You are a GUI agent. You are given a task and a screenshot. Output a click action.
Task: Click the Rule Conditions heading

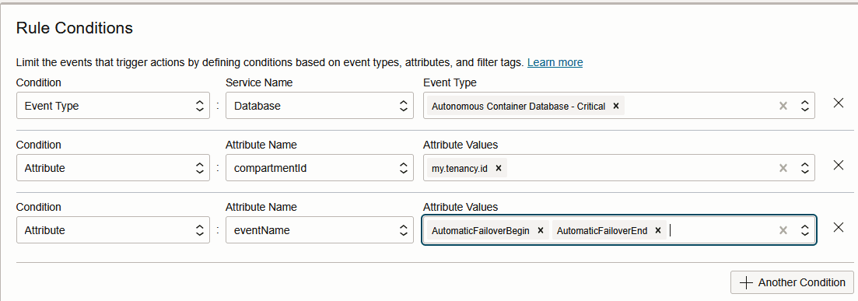pos(75,28)
